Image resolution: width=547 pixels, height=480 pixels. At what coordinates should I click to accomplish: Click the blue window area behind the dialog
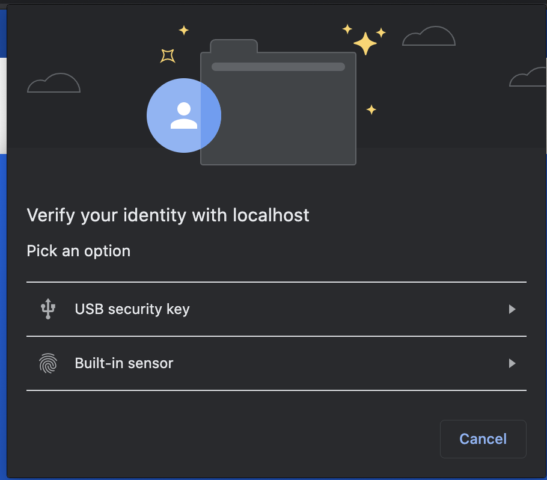pyautogui.click(x=3, y=301)
